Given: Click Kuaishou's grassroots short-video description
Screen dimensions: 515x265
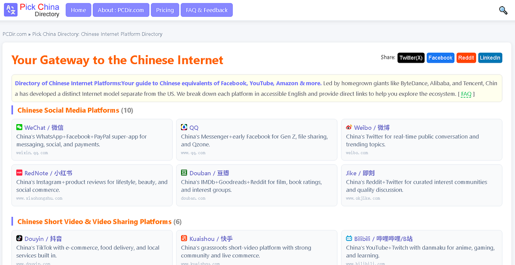Looking at the screenshot, I should 246,252.
